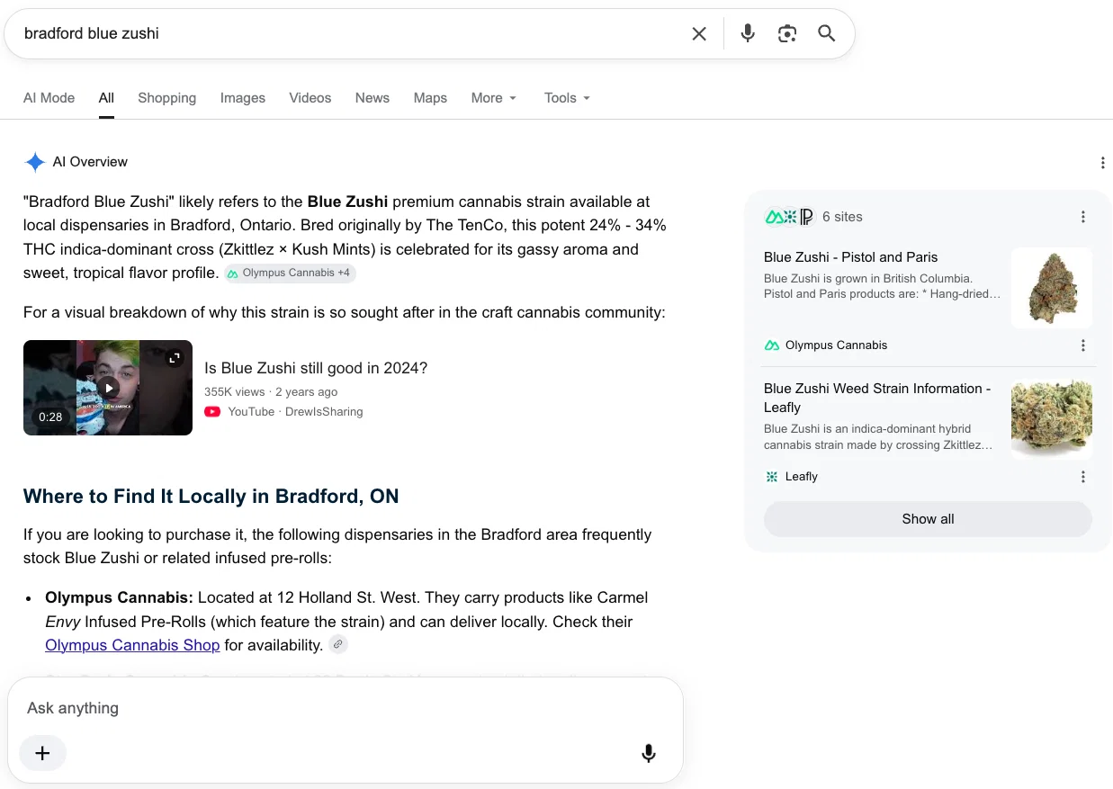The height and width of the screenshot is (789, 1113).
Task: Switch to AI Mode tab
Action: tap(49, 98)
